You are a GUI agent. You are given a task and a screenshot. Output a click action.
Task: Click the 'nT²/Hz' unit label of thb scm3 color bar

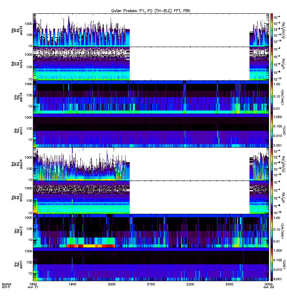(x=284, y=63)
